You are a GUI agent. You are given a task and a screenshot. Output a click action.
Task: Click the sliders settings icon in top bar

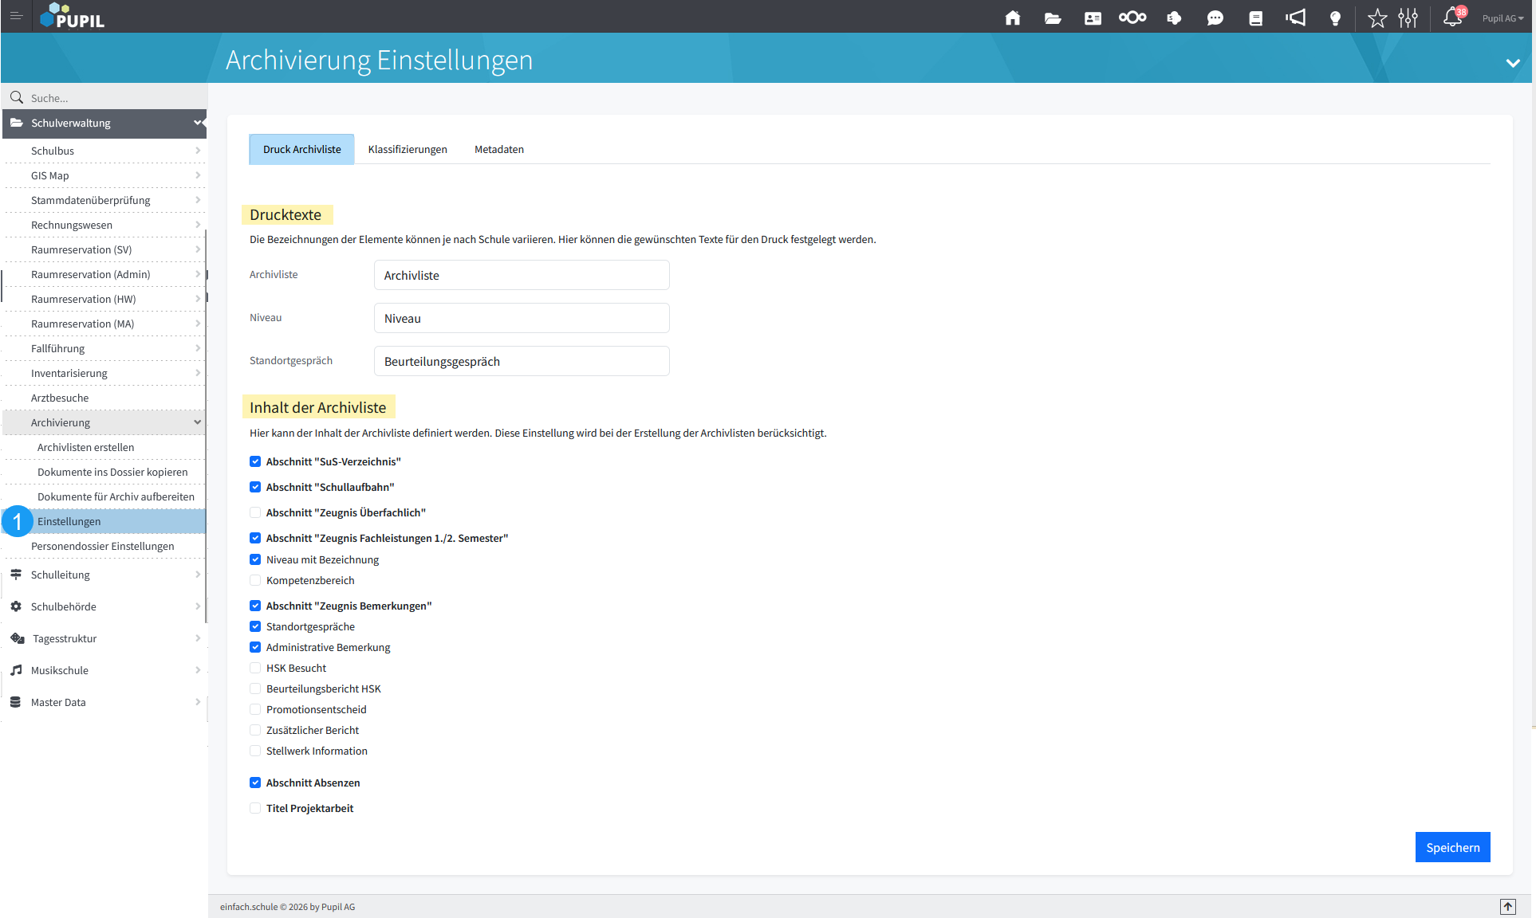pyautogui.click(x=1408, y=18)
